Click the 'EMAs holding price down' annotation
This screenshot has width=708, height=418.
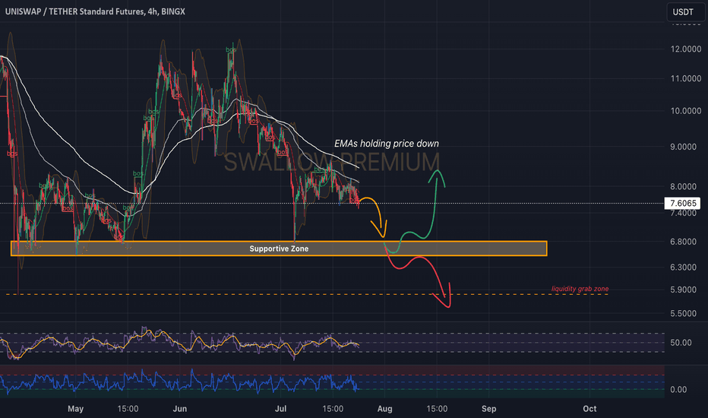point(387,143)
